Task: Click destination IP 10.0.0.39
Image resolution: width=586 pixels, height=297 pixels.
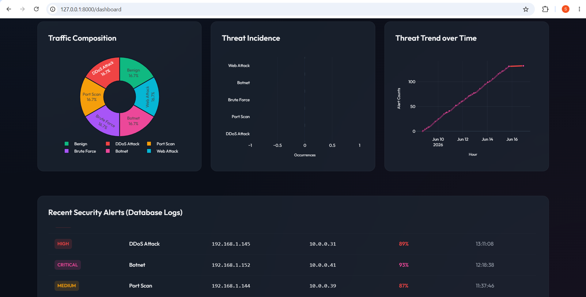Action: coord(323,286)
